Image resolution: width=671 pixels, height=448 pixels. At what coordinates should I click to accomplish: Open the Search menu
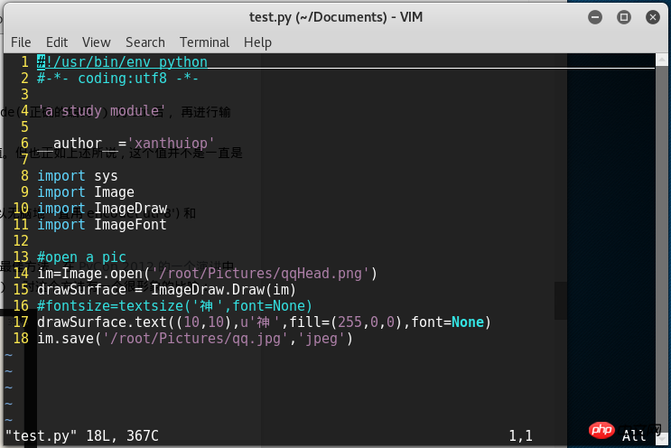[x=144, y=42]
